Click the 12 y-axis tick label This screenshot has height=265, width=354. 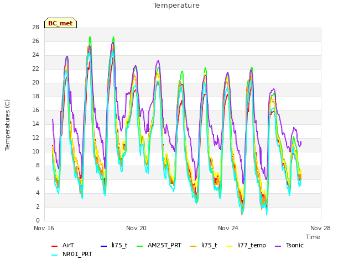pos(35,137)
